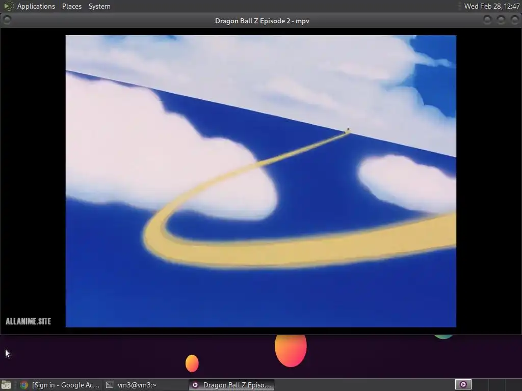Screen dimensions: 522x391
Task: Open the Applications menu
Action: tap(36, 6)
